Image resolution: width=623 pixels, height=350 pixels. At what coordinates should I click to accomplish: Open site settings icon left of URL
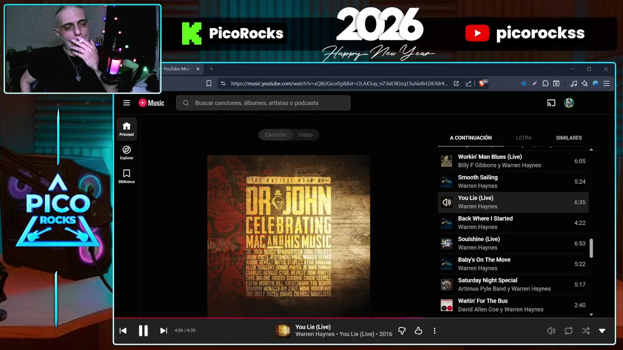point(223,84)
